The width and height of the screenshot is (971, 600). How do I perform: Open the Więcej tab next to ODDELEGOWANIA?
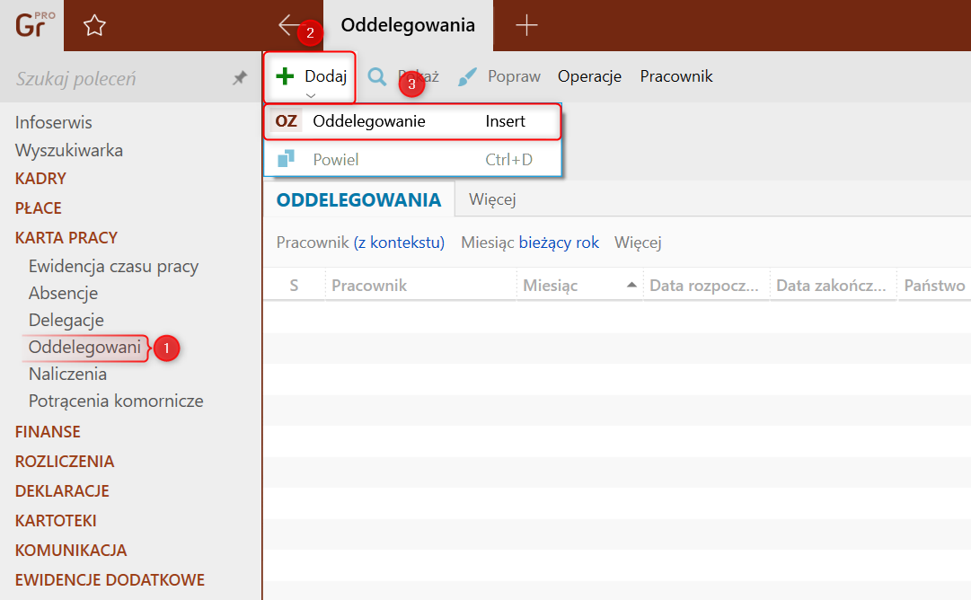[492, 199]
